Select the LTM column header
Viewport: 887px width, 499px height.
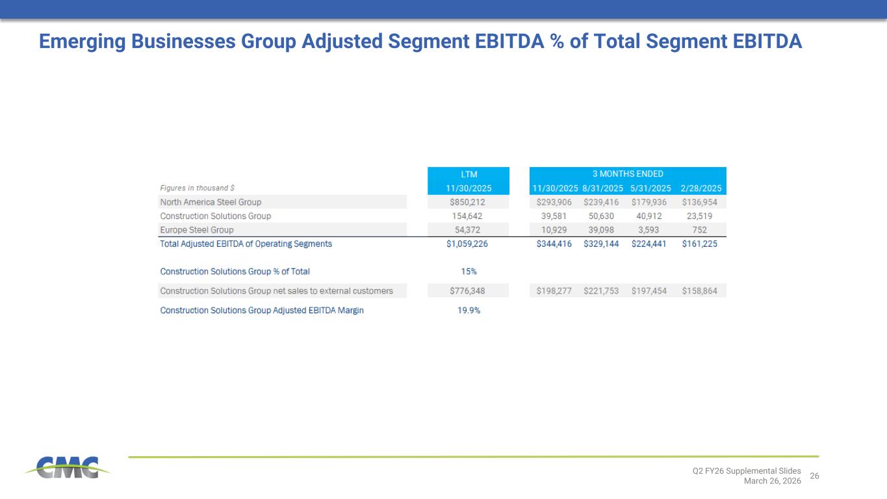click(x=468, y=174)
